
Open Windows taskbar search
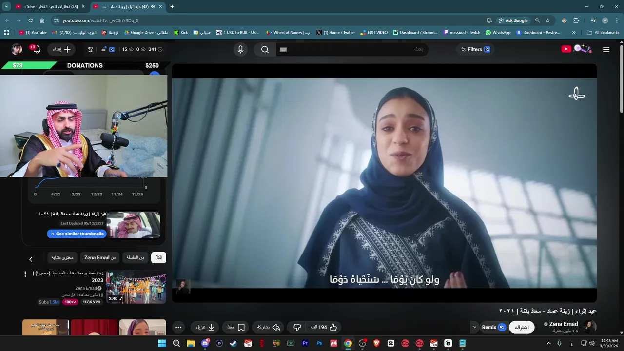coord(176,343)
